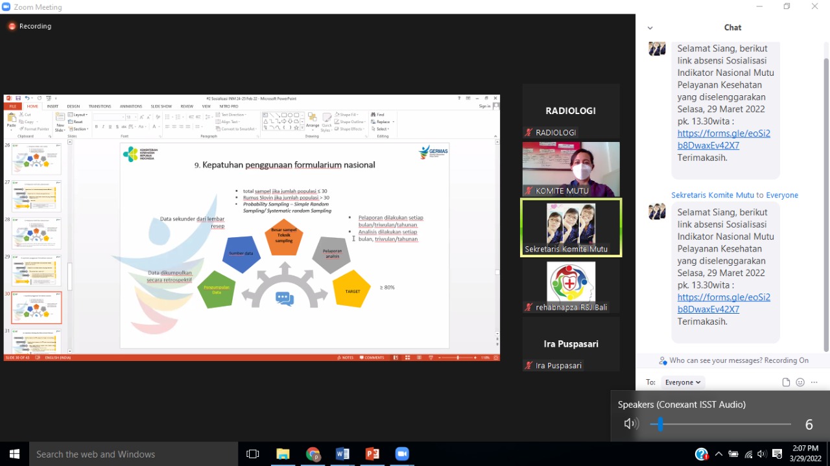
Task: Mute speakers using the volume popup icon
Action: [x=630, y=424]
